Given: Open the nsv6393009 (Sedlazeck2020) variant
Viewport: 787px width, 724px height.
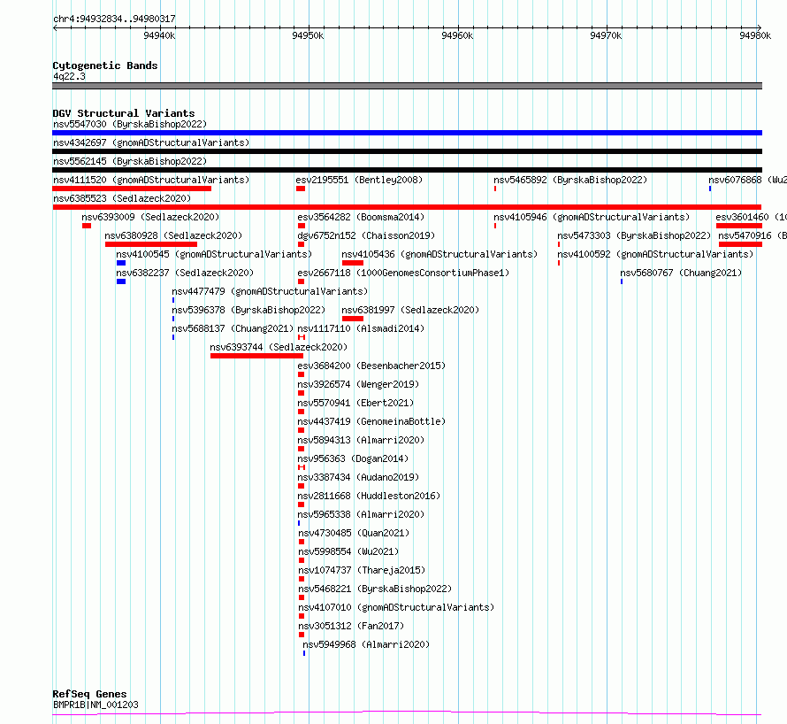Looking at the screenshot, I should pos(150,217).
